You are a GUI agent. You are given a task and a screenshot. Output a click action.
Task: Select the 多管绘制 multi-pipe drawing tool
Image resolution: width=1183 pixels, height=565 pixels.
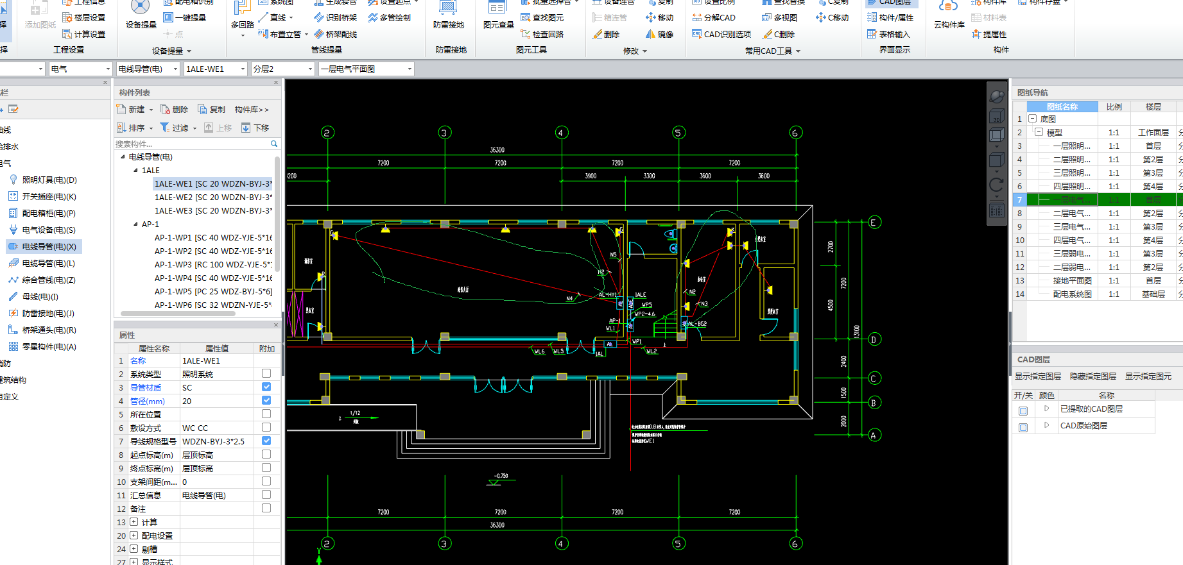click(390, 17)
